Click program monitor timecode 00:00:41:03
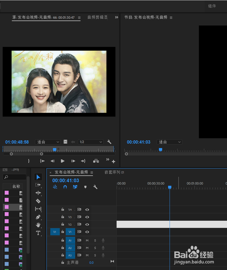The width and height of the screenshot is (227, 270). tap(139, 142)
